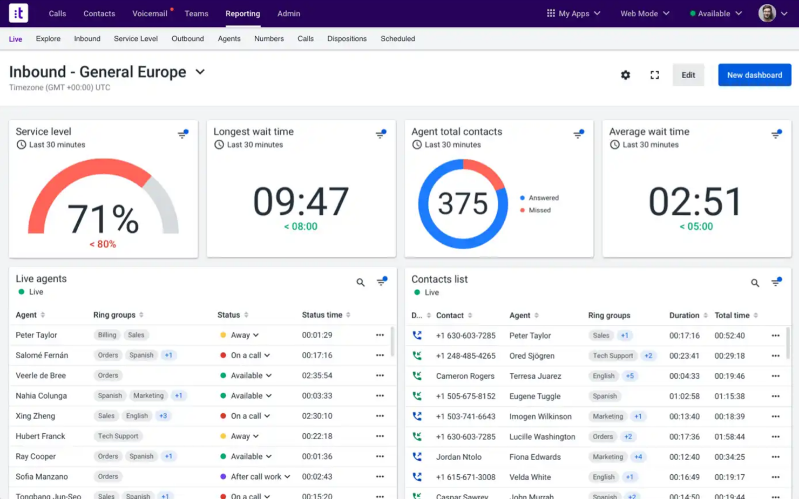This screenshot has height=499, width=799.
Task: Click the search icon in Contacts list panel
Action: (x=754, y=282)
